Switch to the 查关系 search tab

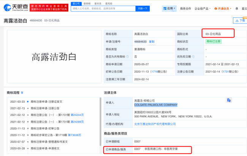click(x=98, y=4)
